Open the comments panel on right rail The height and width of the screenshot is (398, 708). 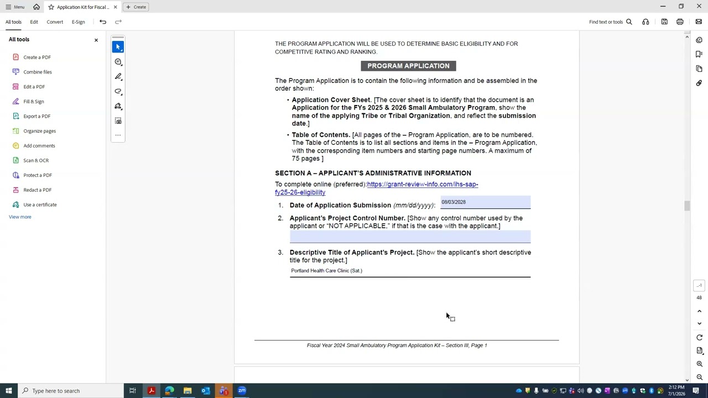pos(699,40)
